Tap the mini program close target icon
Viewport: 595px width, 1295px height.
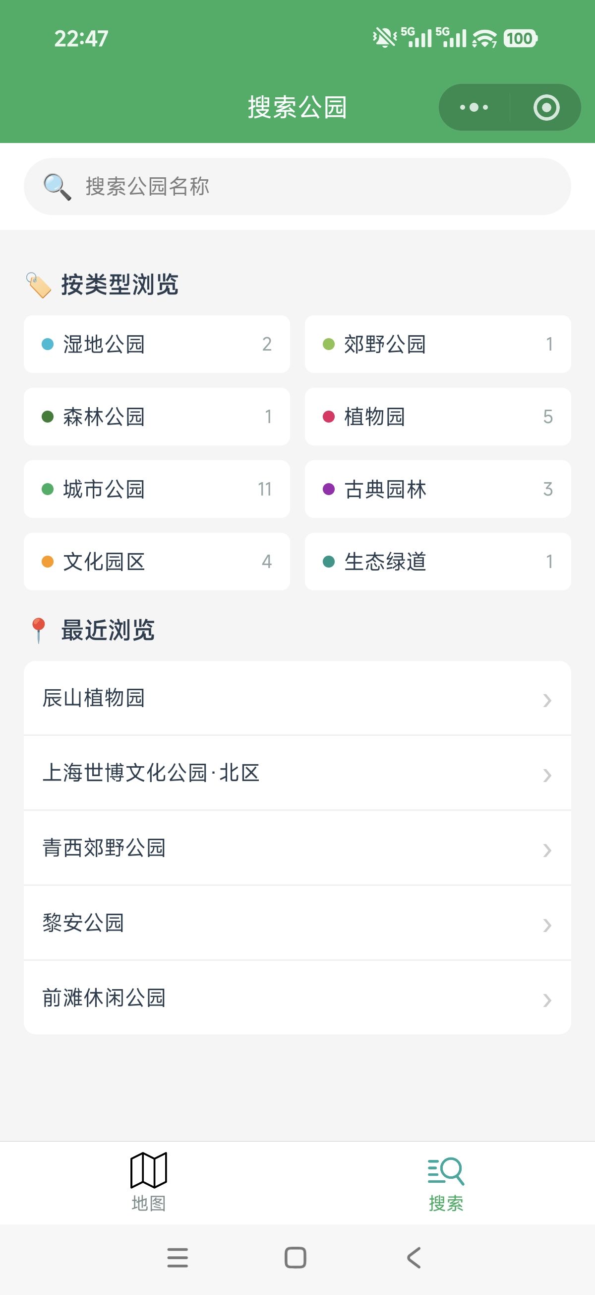[546, 107]
